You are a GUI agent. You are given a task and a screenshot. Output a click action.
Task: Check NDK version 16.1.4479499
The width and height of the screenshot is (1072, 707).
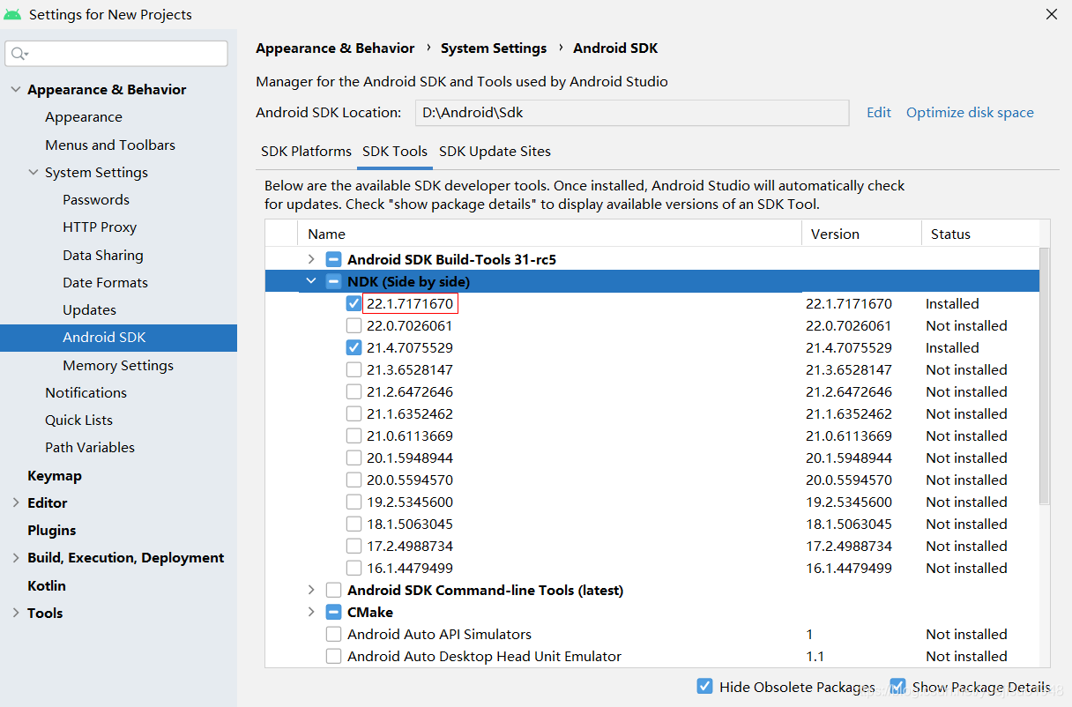(x=354, y=568)
